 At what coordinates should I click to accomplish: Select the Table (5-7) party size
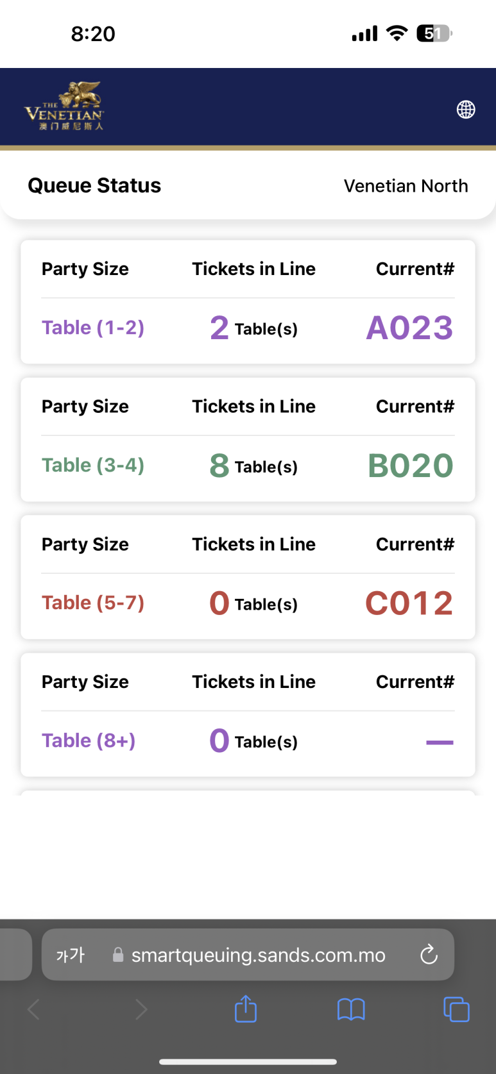(93, 603)
